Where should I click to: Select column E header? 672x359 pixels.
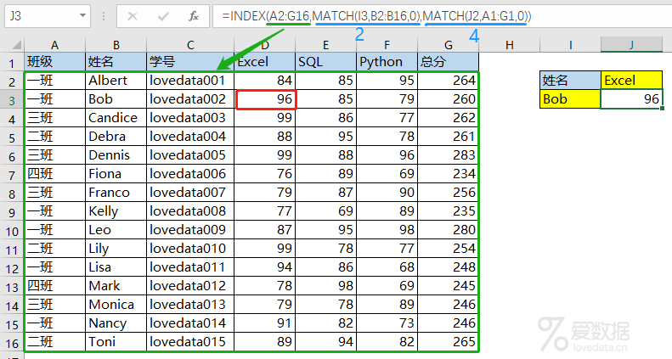(325, 45)
